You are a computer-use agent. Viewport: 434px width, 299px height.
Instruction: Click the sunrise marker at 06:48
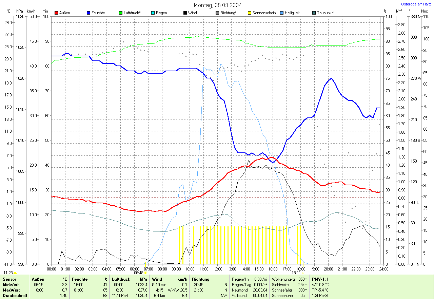[145, 273]
